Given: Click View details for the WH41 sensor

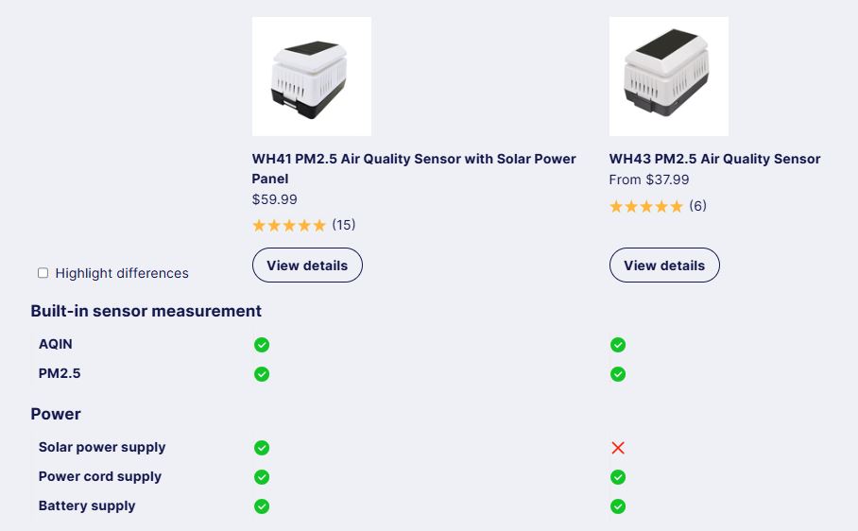Looking at the screenshot, I should (307, 265).
